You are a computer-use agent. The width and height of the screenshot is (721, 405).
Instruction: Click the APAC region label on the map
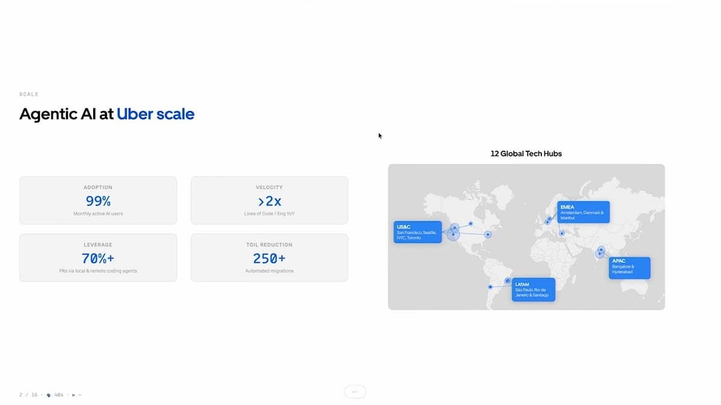click(630, 268)
